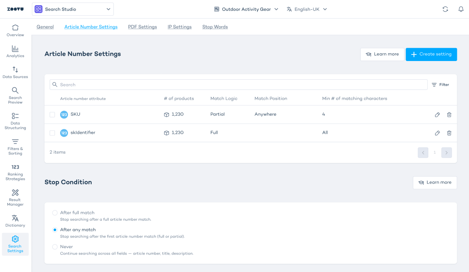469x272 pixels.
Task: Open Search Preview in sidebar
Action: click(15, 95)
